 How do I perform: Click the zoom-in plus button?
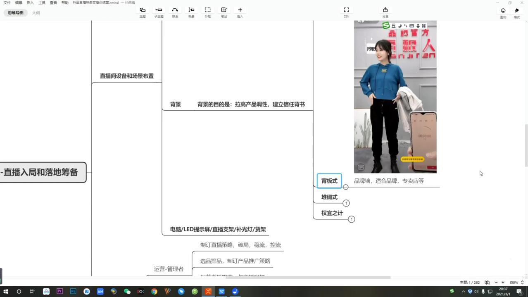[x=503, y=283]
